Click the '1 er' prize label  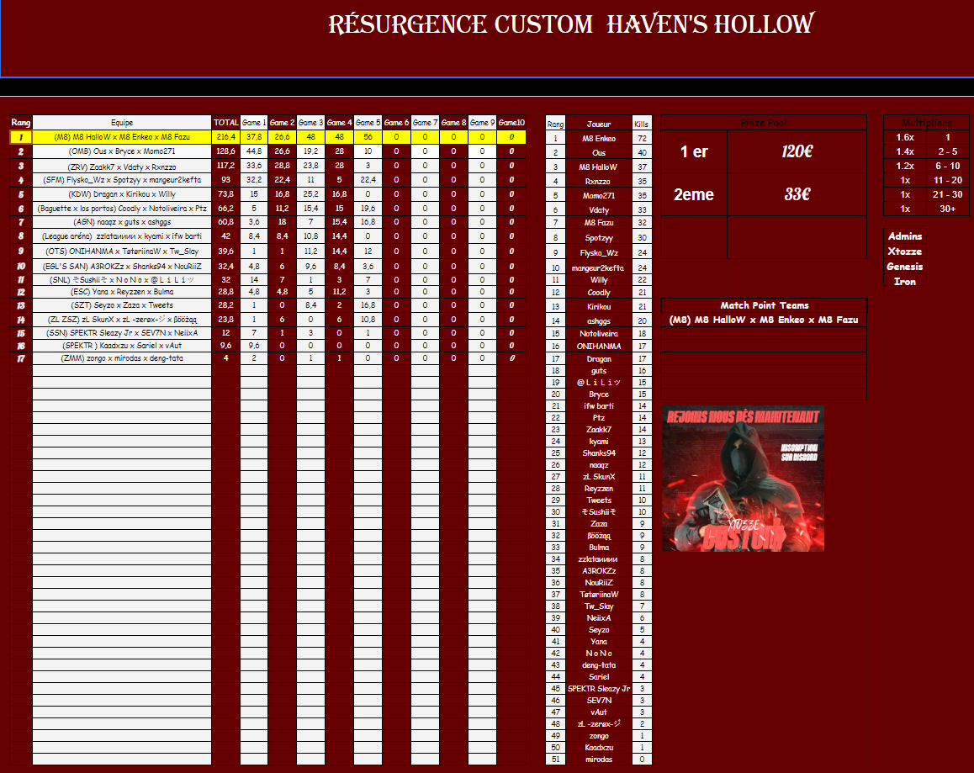(694, 151)
